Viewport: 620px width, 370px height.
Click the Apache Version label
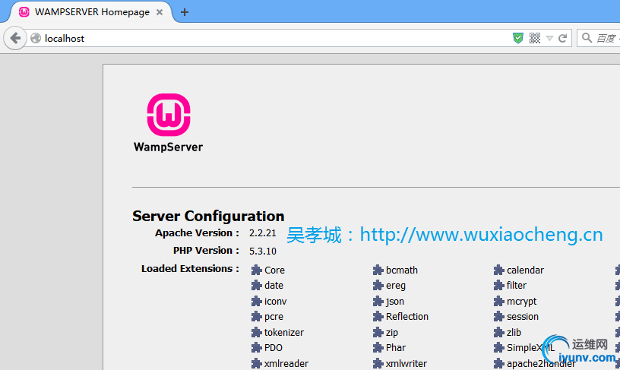pos(197,232)
